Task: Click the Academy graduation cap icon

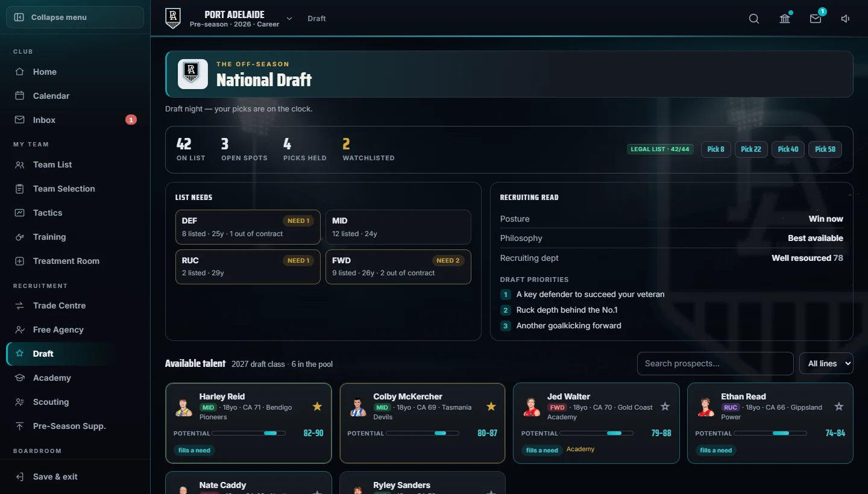Action: tap(20, 378)
